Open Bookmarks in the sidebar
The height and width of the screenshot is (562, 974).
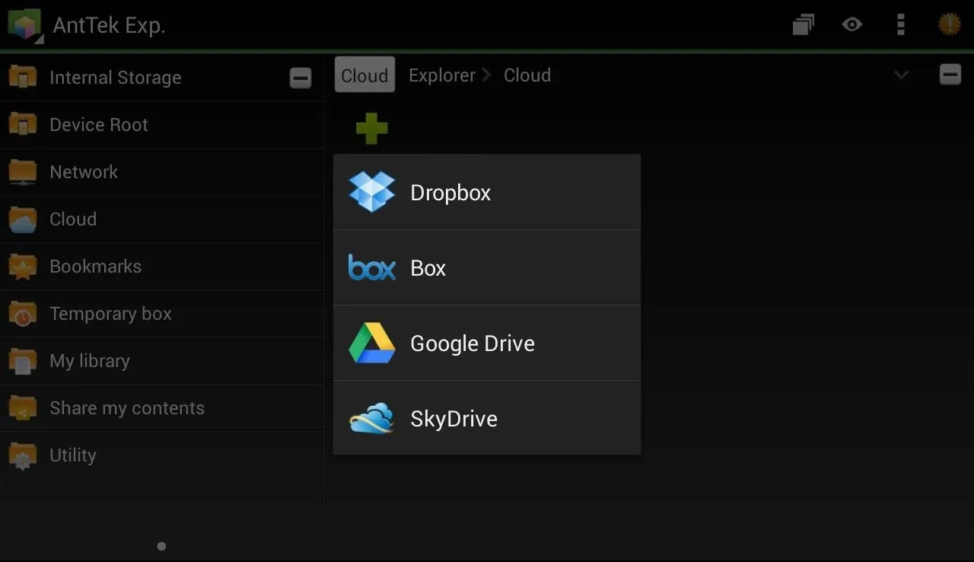pyautogui.click(x=162, y=267)
